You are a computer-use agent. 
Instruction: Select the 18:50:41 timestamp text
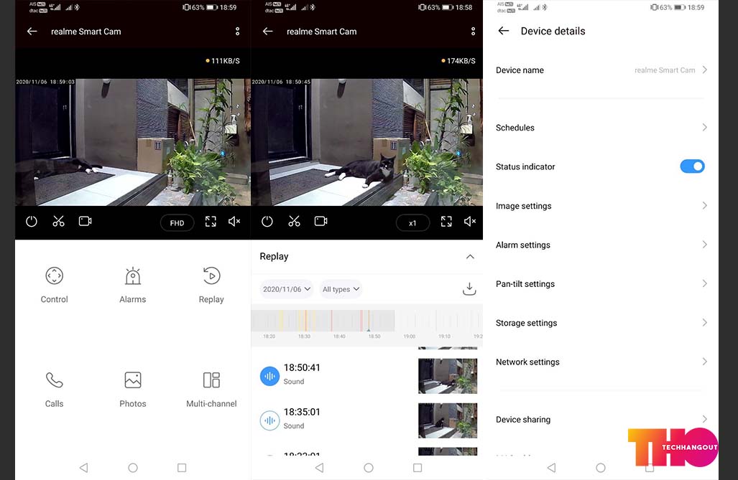tap(302, 367)
